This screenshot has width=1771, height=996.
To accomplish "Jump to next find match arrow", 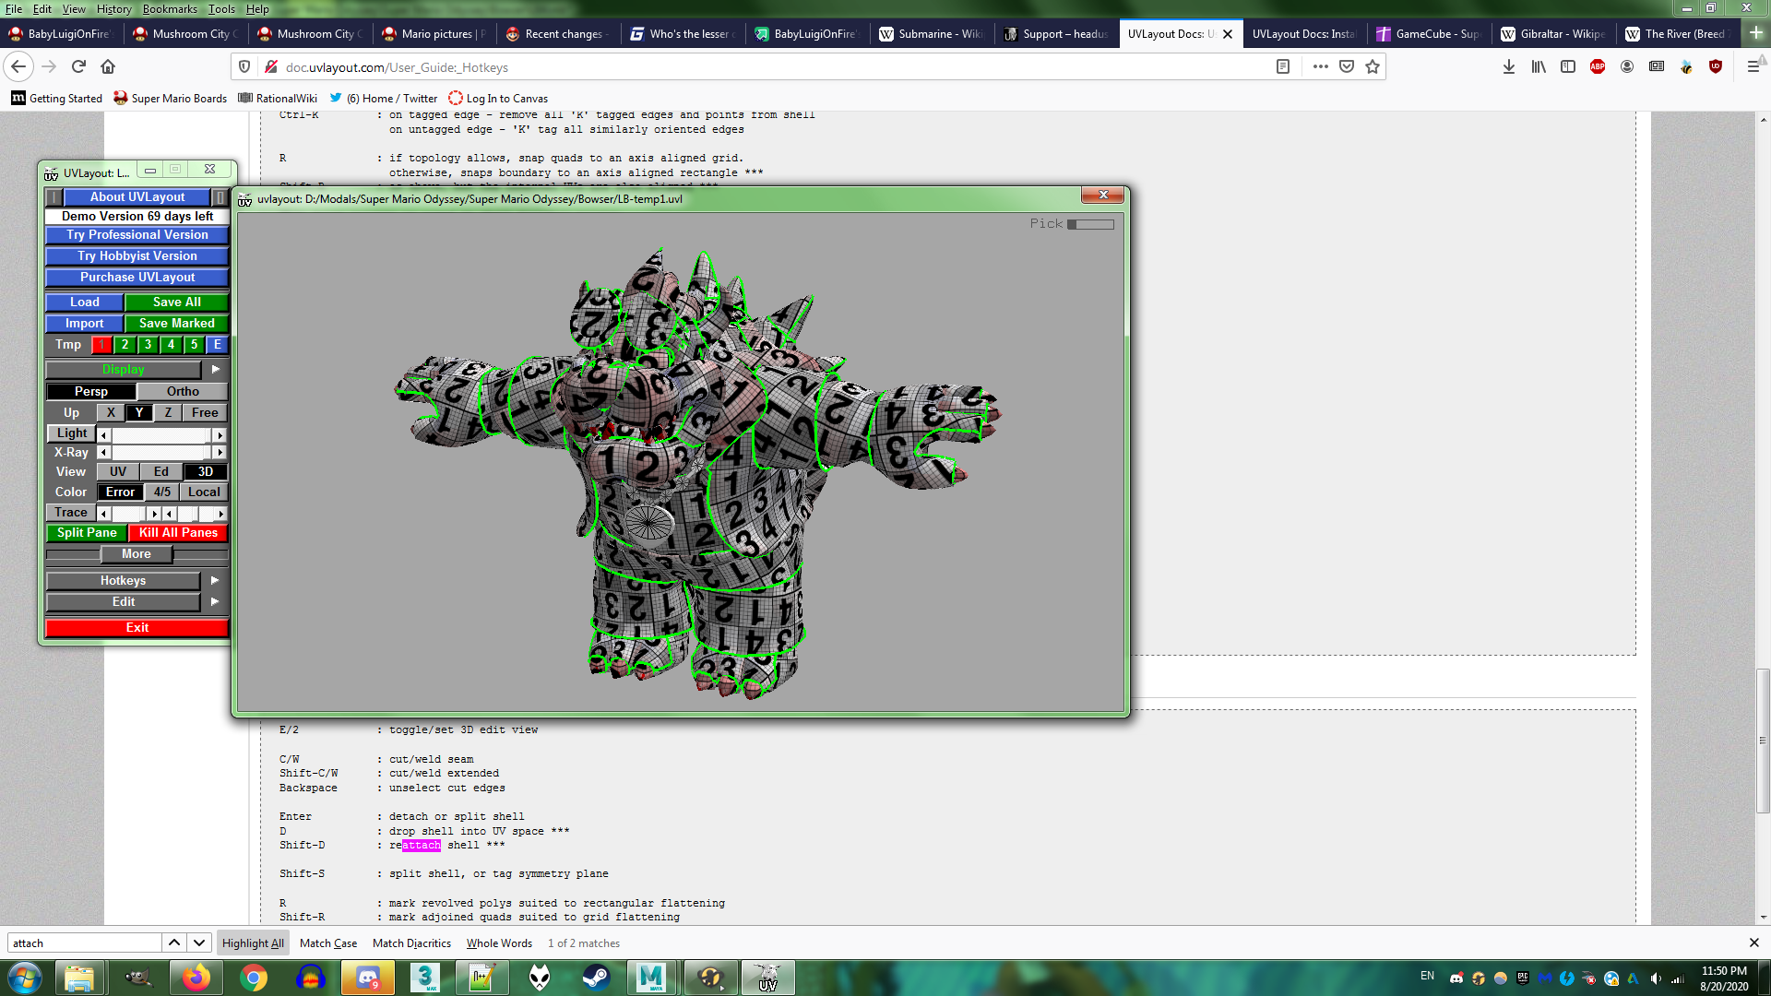I will click(x=198, y=943).
